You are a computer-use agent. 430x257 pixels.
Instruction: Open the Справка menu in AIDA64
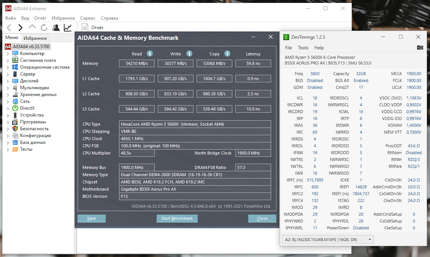click(x=109, y=18)
